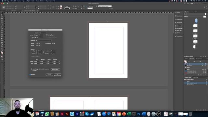Switch to the Object Styles tab
Image resolution: width=208 pixels, height=117 pixels.
pos(188,77)
